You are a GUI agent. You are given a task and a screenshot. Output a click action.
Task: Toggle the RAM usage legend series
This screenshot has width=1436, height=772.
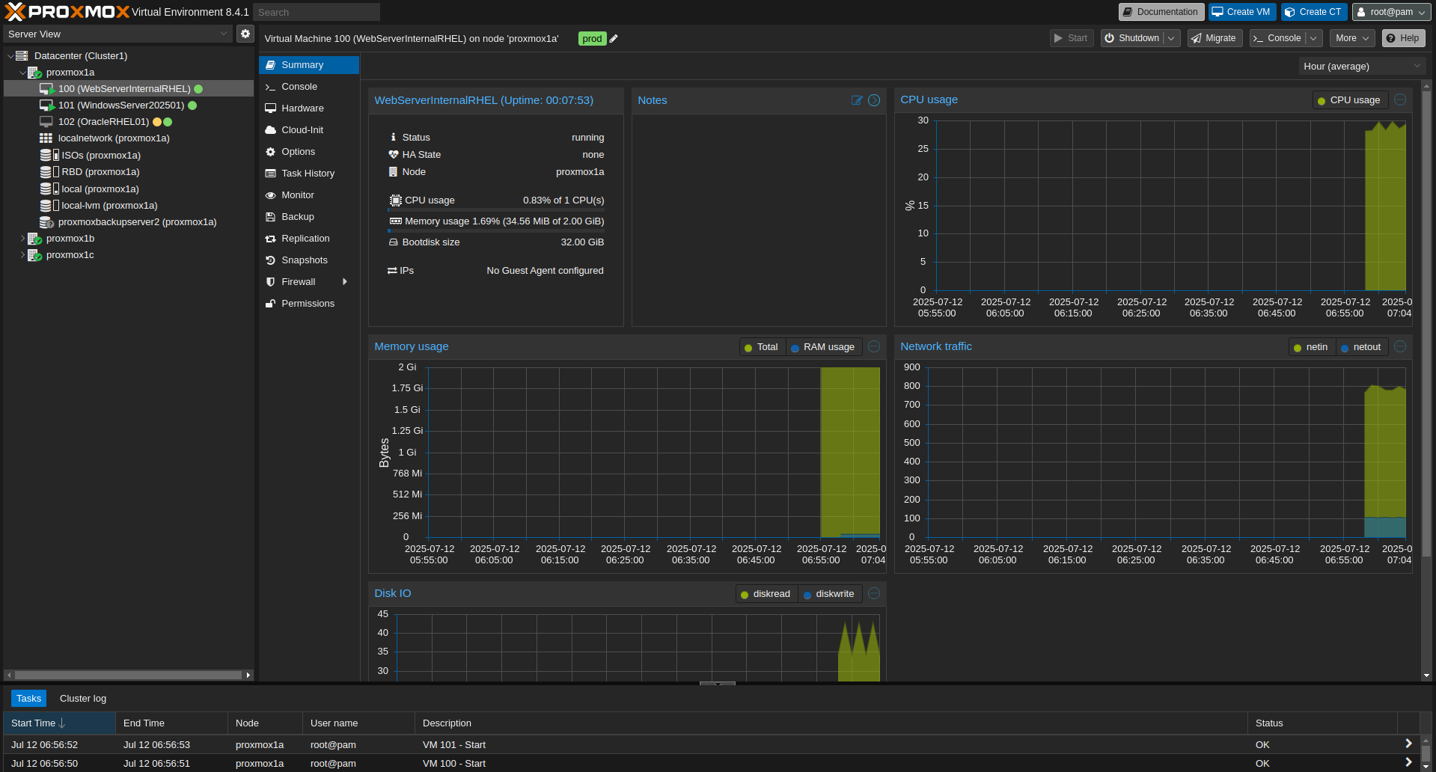coord(823,347)
